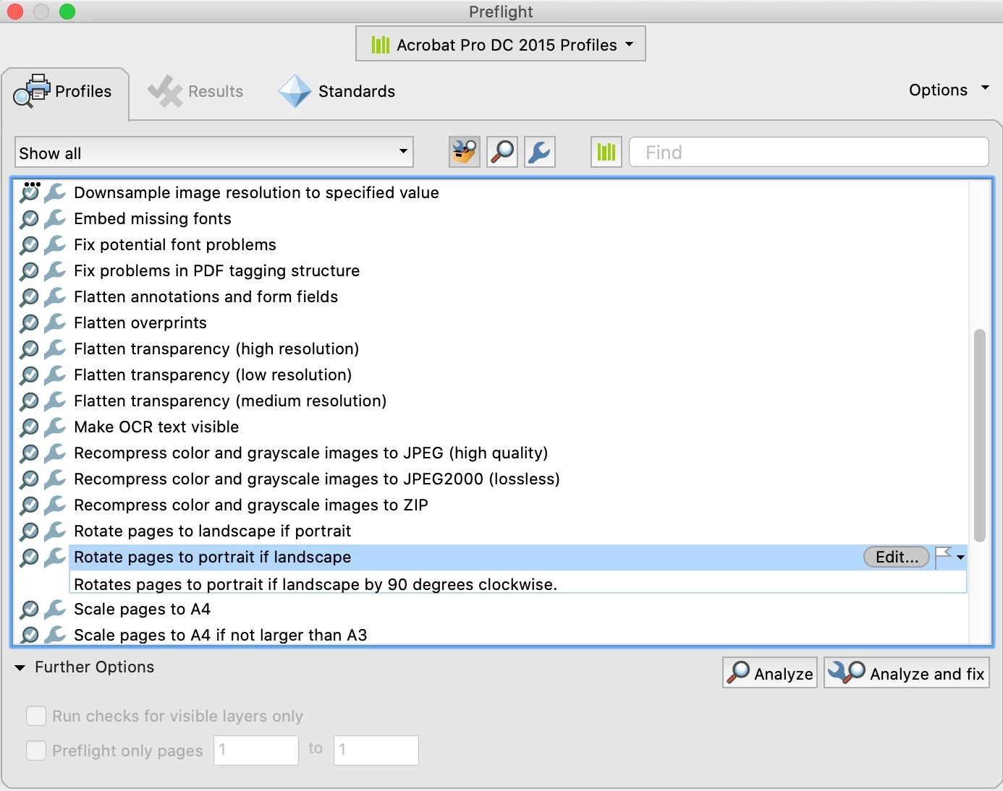Select the profiles filter toolbar icon
The width and height of the screenshot is (1003, 791).
[x=465, y=152]
